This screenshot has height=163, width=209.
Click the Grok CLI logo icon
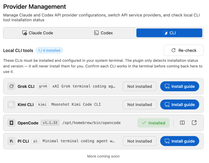point(11,86)
